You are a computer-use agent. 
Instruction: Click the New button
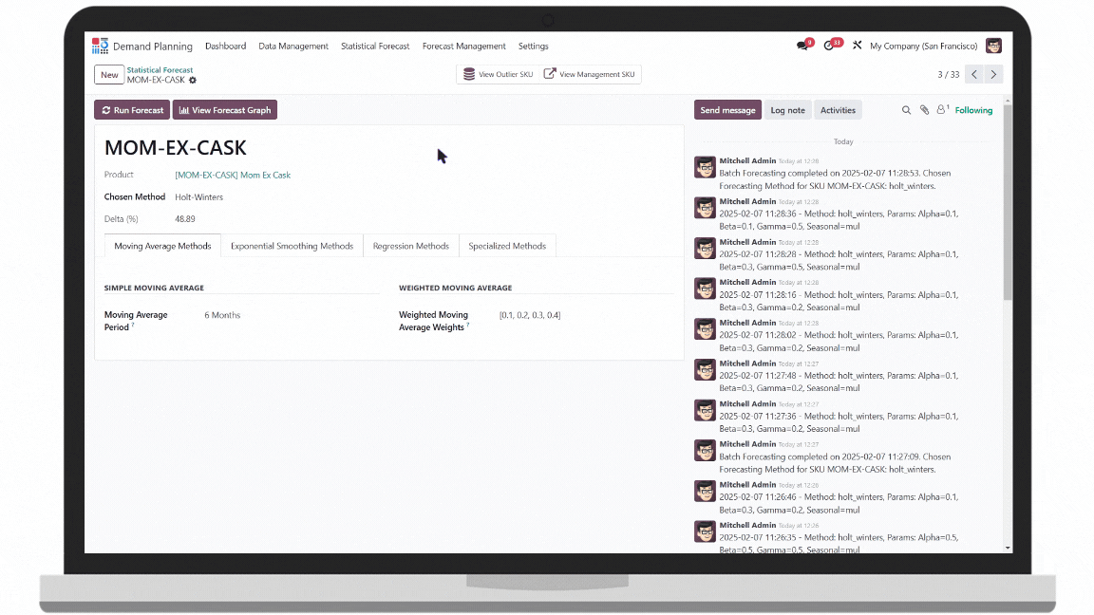(x=109, y=75)
